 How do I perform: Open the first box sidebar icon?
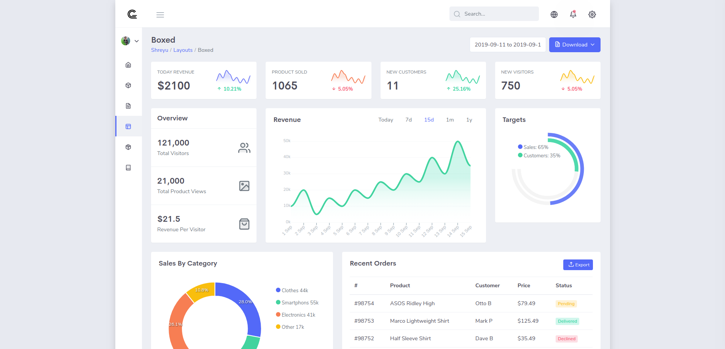(x=128, y=85)
